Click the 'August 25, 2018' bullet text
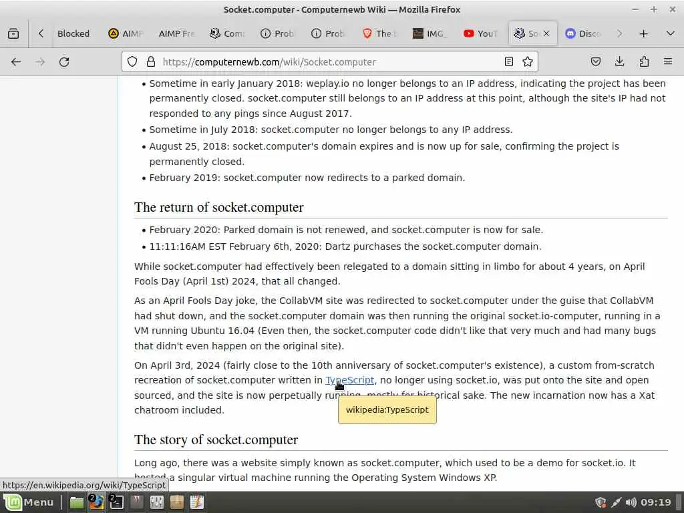Screen dimensions: 684x513 tap(384, 154)
